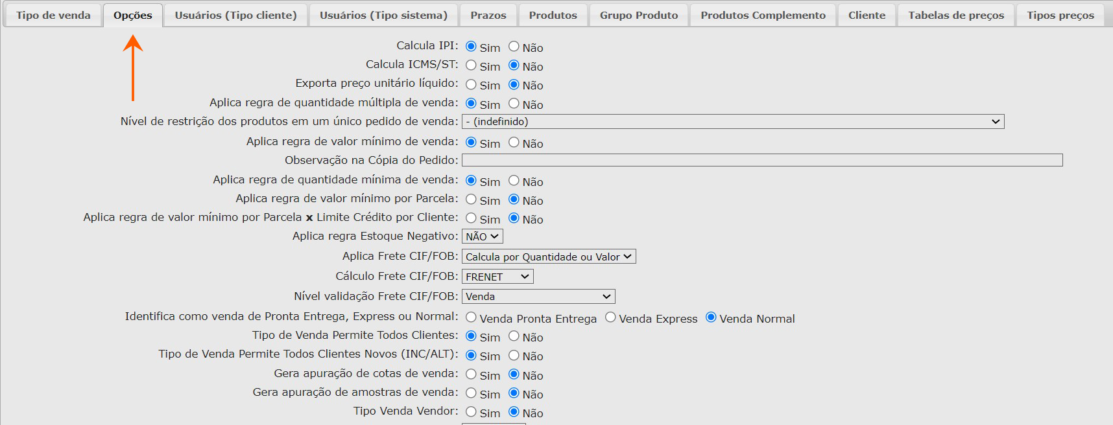Image resolution: width=1113 pixels, height=425 pixels.
Task: Choose the Venda Express radio option
Action: [610, 317]
